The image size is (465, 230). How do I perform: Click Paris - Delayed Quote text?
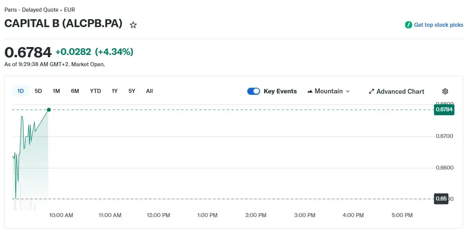31,10
